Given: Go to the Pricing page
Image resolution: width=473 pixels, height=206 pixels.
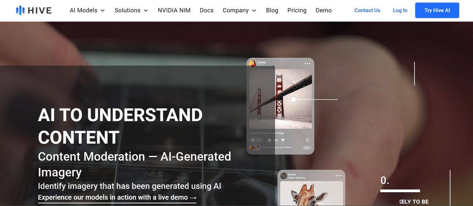Looking at the screenshot, I should tap(297, 10).
